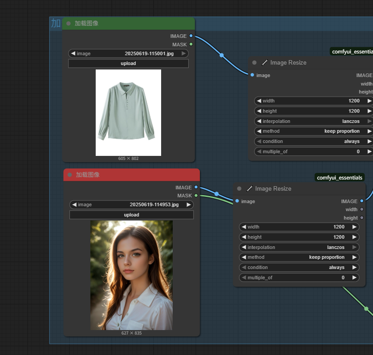Image resolution: width=373 pixels, height=355 pixels.
Task: Click the upload button in red load image node
Action: click(131, 215)
